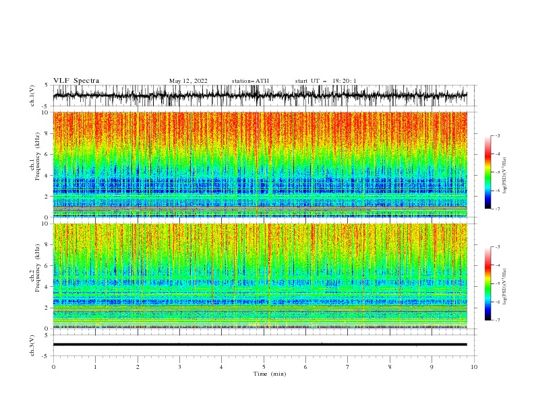534x412 pixels.
Task: Click time axis tick label "1" at the bottom
Action: click(x=95, y=367)
